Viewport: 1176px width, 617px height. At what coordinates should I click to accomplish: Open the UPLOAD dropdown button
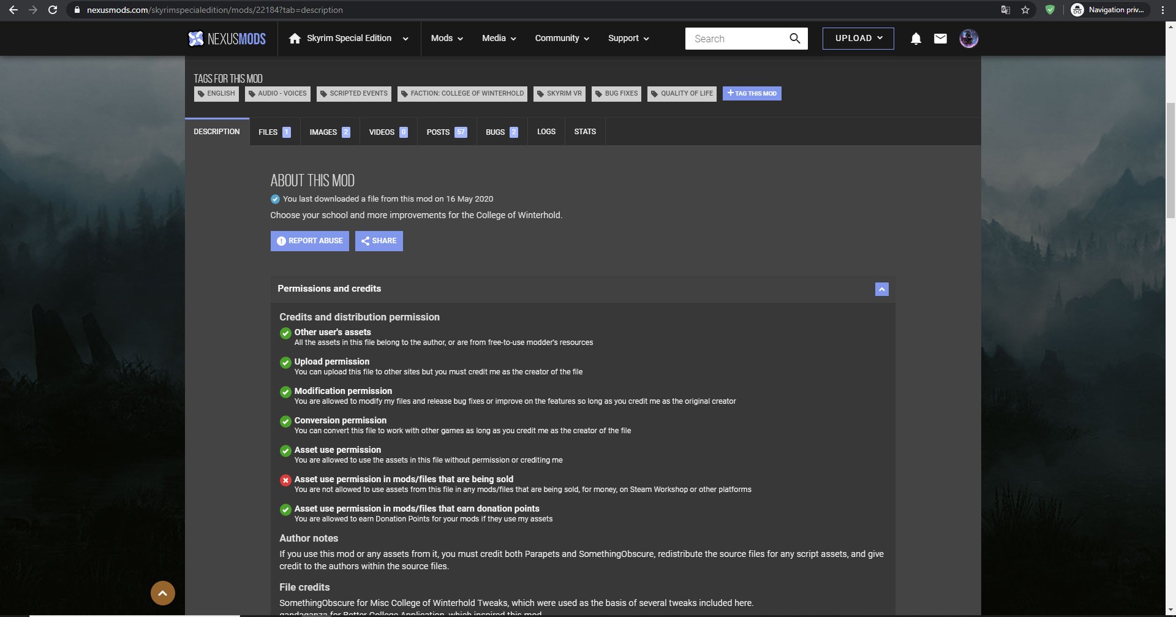pos(858,39)
